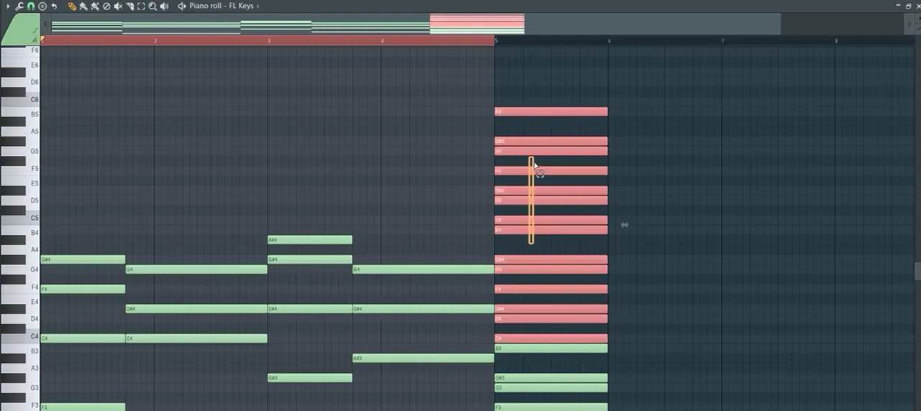The image size is (921, 411).
Task: Select the red D4 note in bar 5
Action: 551,318
